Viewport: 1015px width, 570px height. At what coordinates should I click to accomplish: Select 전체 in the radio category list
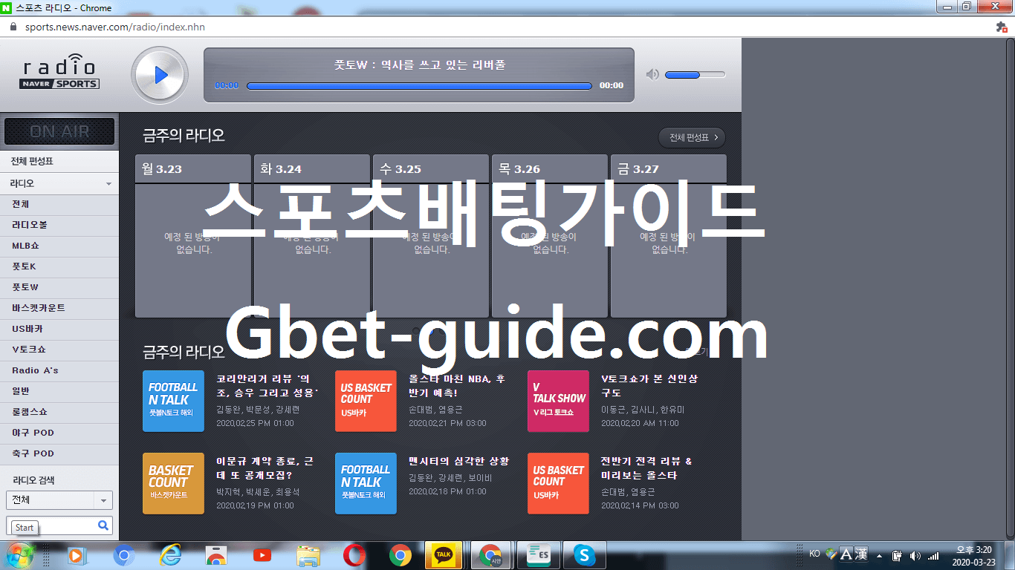click(59, 204)
